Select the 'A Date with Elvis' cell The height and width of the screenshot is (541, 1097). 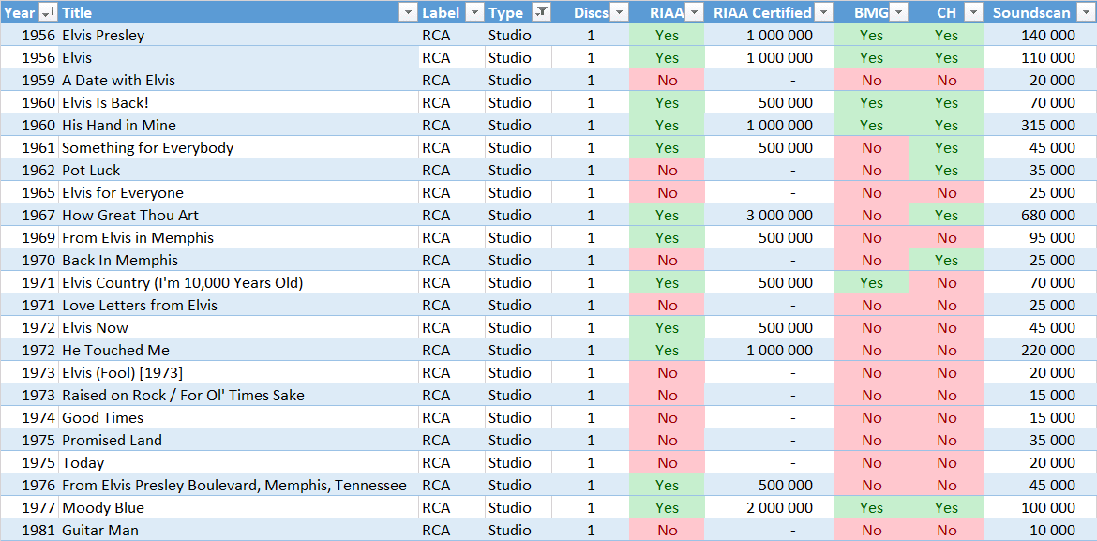coord(238,80)
